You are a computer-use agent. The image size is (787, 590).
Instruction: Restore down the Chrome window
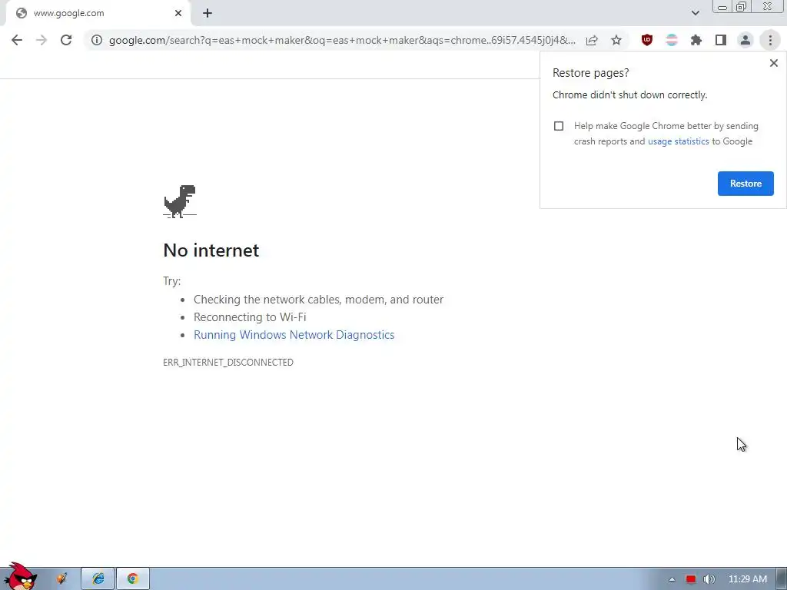[x=741, y=6]
